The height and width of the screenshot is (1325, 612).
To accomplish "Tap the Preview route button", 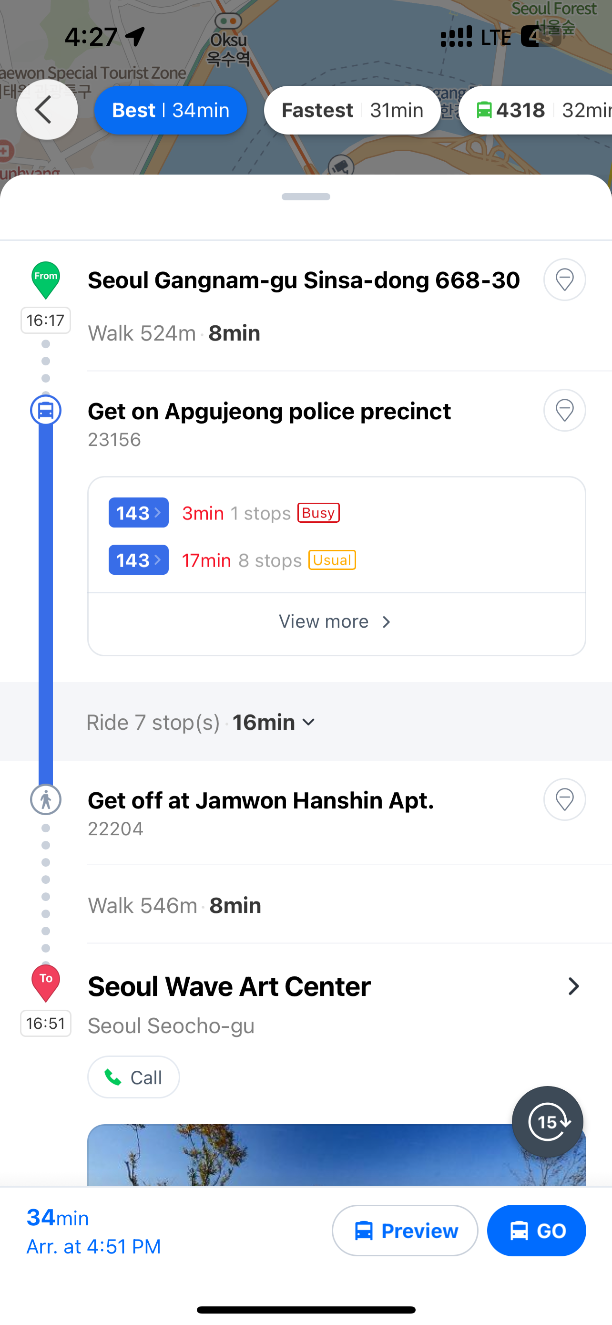I will pyautogui.click(x=405, y=1231).
